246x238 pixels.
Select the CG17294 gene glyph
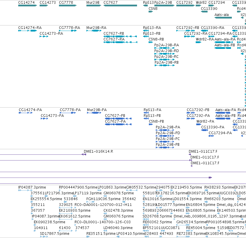[x=211, y=5]
